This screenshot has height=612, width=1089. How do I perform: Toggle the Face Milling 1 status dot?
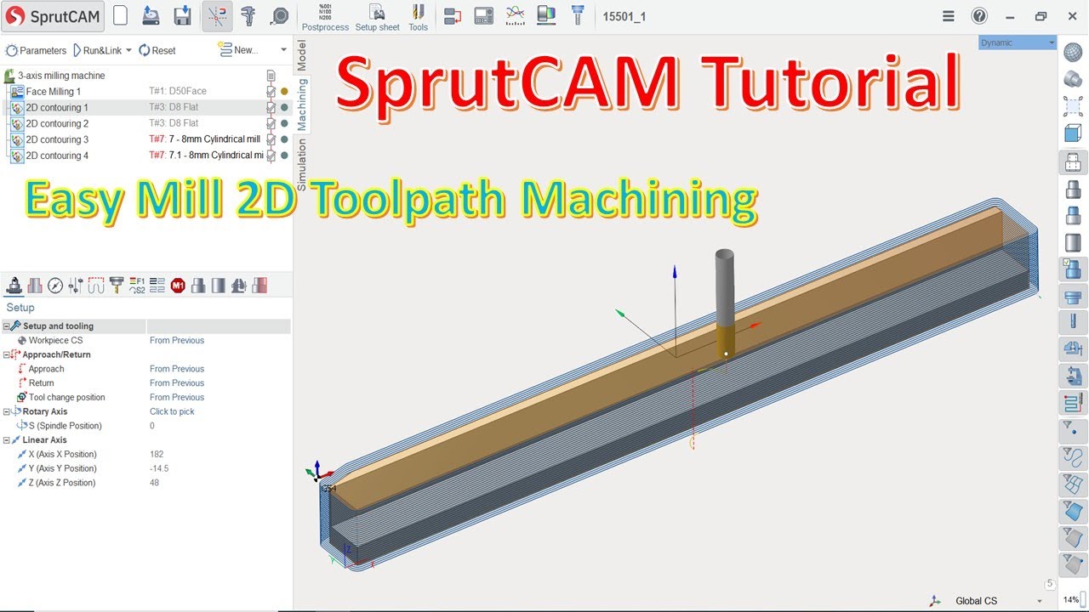[x=284, y=91]
